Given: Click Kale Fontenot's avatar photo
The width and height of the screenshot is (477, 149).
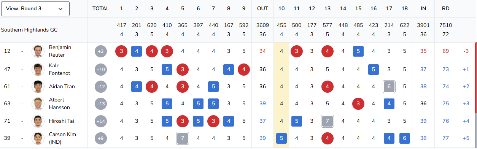Looking at the screenshot, I should (38, 70).
